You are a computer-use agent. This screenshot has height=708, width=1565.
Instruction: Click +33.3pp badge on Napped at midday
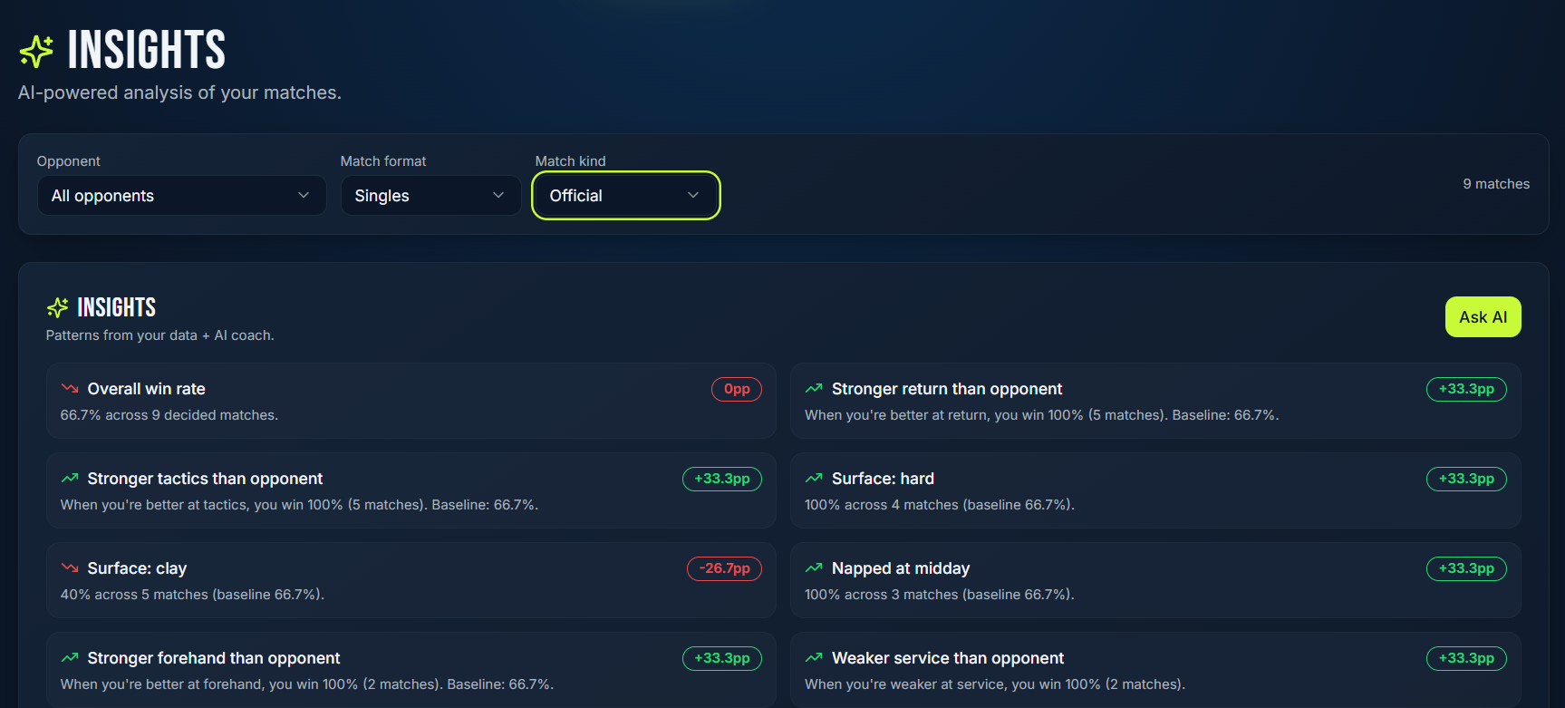pyautogui.click(x=1466, y=568)
